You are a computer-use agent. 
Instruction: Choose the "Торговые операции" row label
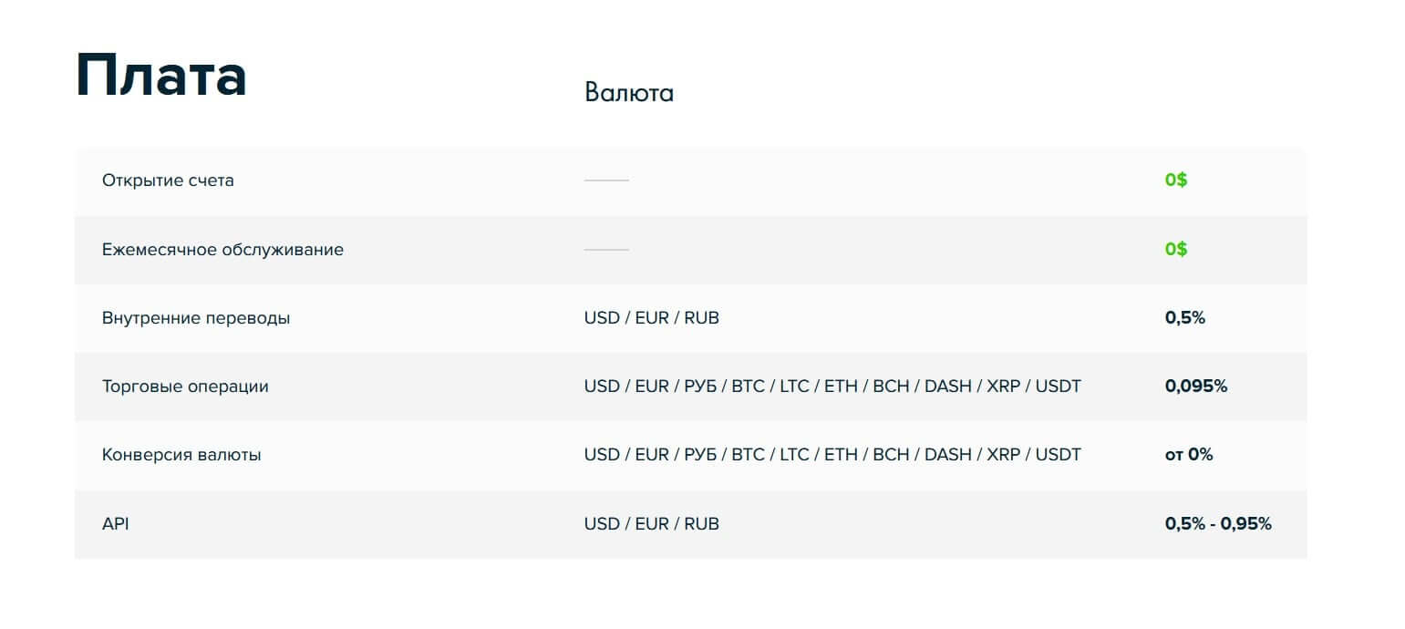pyautogui.click(x=185, y=387)
